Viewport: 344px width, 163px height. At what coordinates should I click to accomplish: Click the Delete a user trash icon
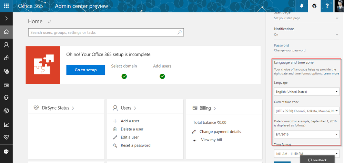(x=115, y=129)
